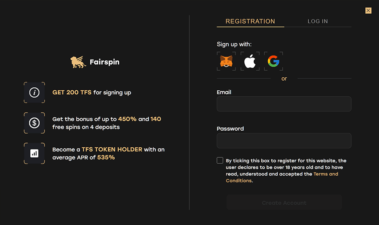The height and width of the screenshot is (225, 379).
Task: Tick the age and terms agreement checkbox
Action: (x=220, y=160)
